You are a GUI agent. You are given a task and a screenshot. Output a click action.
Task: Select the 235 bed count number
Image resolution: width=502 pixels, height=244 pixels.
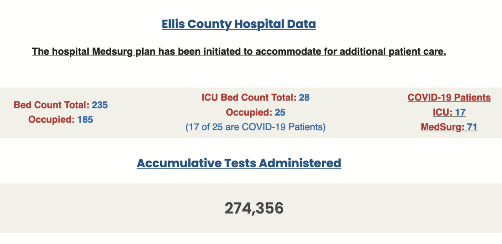100,105
